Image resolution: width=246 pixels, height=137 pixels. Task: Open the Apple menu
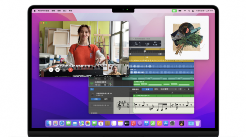pyautogui.click(x=35, y=11)
